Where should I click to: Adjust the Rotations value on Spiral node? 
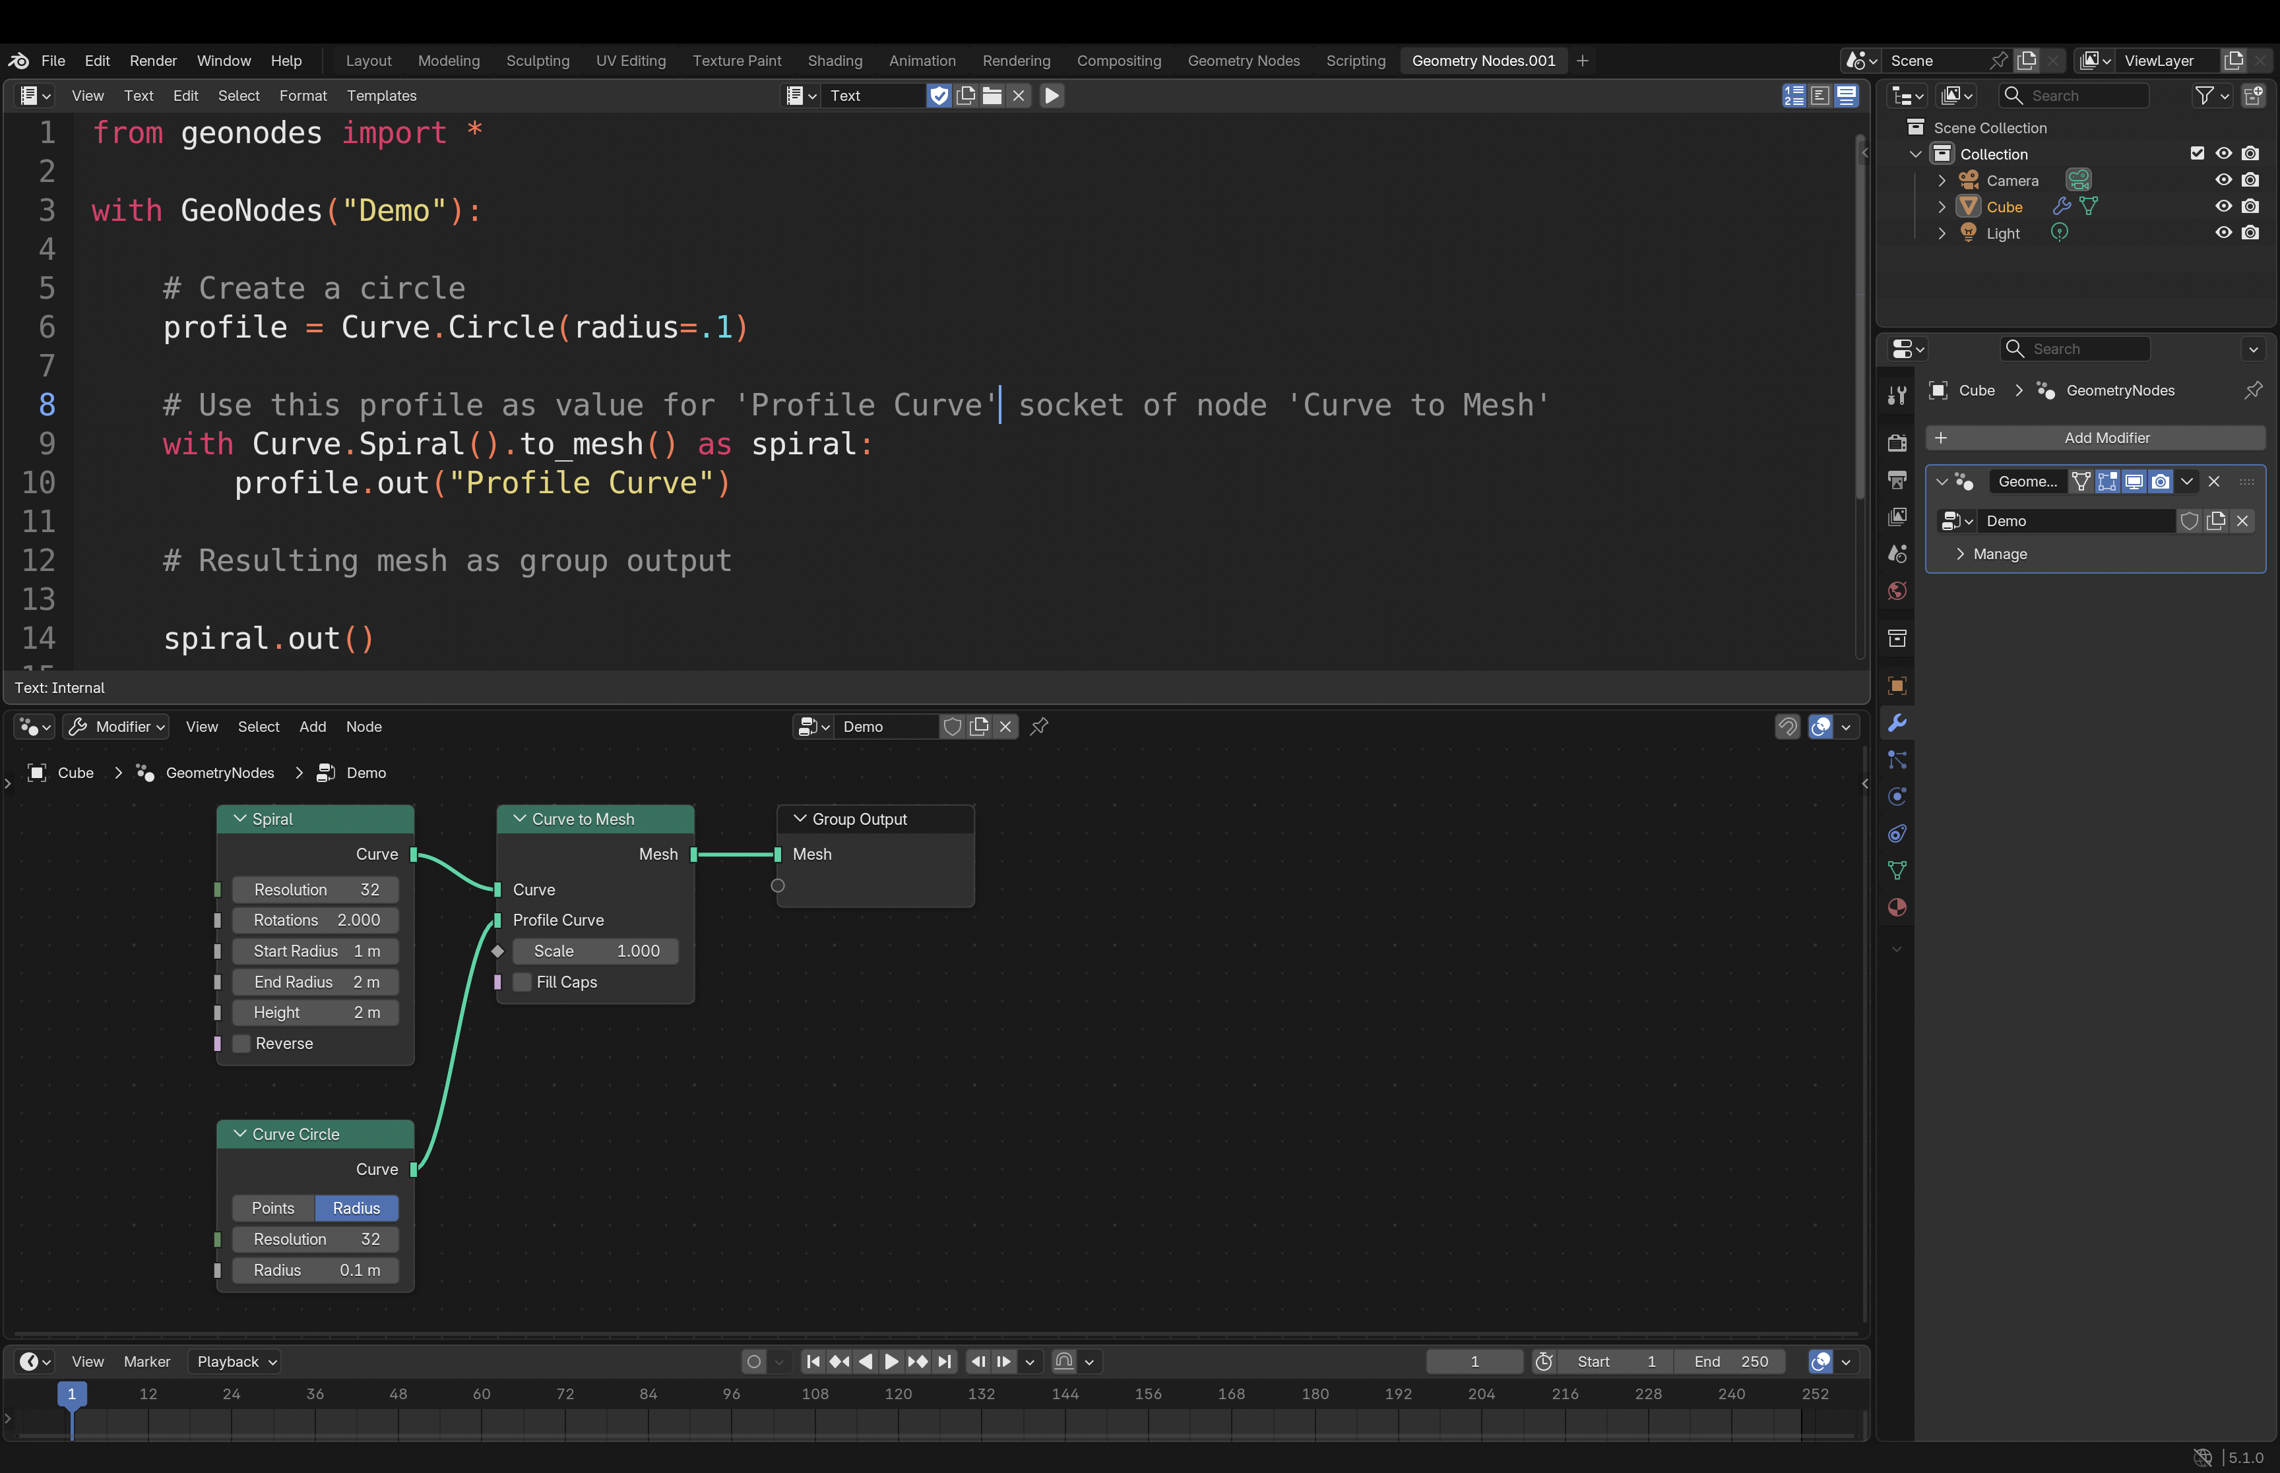(316, 920)
